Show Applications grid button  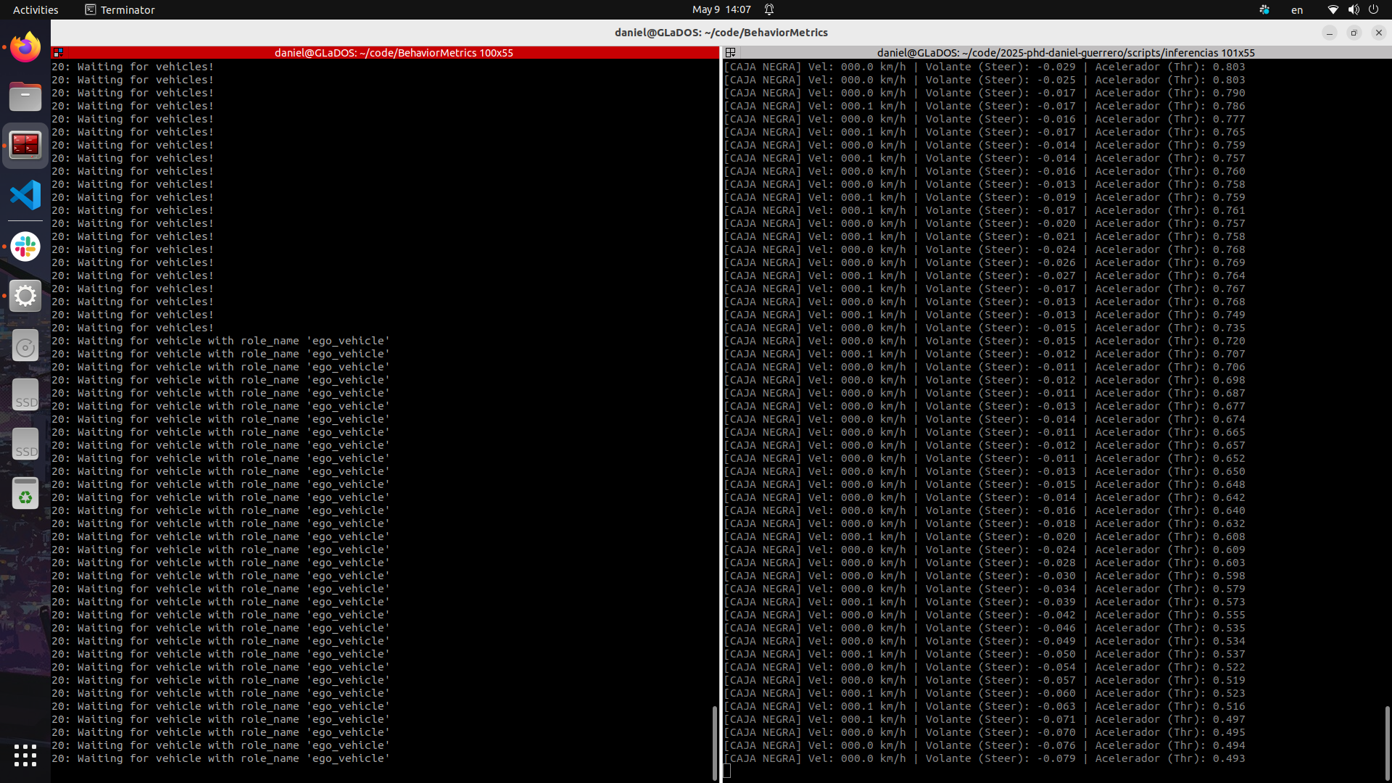coord(25,755)
